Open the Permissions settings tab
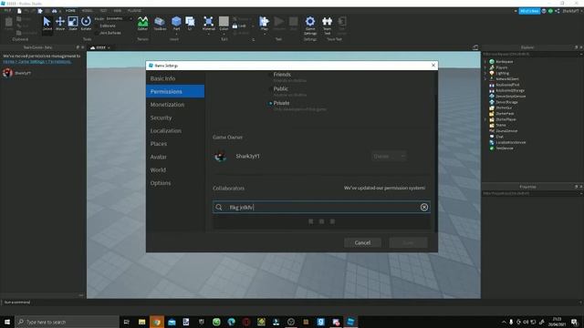This screenshot has height=328, width=584. pos(175,91)
